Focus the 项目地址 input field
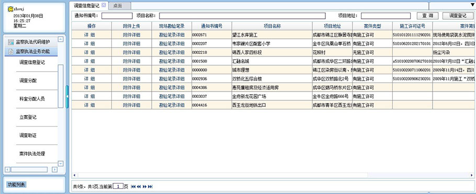 386,16
